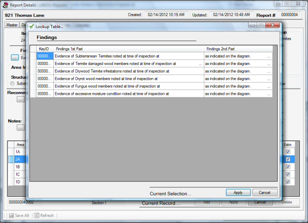Click the ellipsis in the Termite damaged 1st Part cell
The height and width of the screenshot is (223, 308).
point(200,64)
